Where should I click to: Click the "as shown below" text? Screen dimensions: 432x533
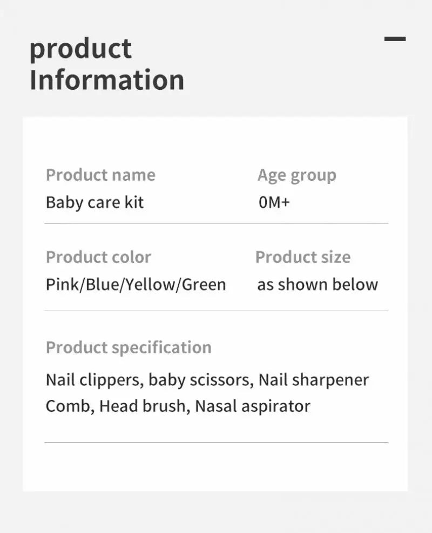pyautogui.click(x=318, y=285)
